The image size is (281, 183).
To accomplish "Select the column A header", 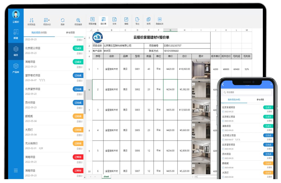I will point(98,30).
